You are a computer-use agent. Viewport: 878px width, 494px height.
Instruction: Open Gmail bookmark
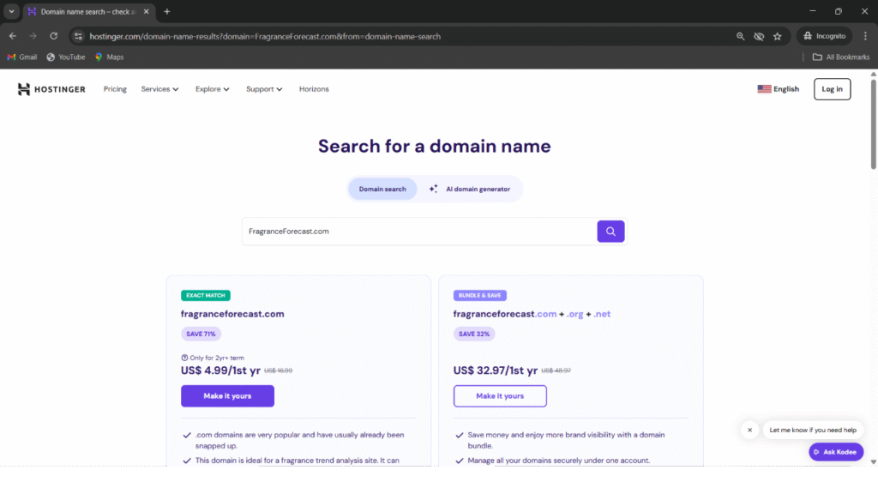(x=21, y=57)
